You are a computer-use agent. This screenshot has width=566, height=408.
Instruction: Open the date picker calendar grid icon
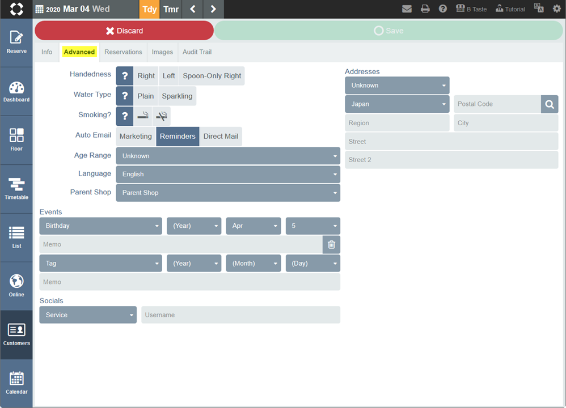point(39,10)
